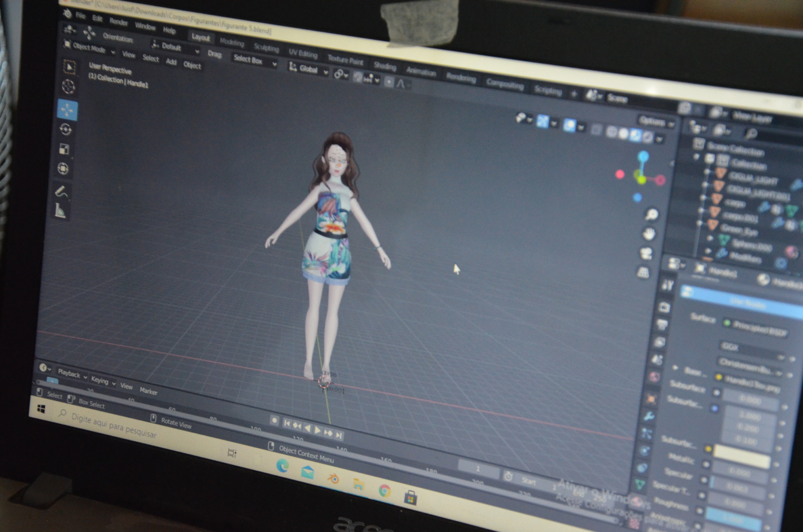Switch to solid shading mode
The width and height of the screenshot is (803, 532).
(x=623, y=134)
